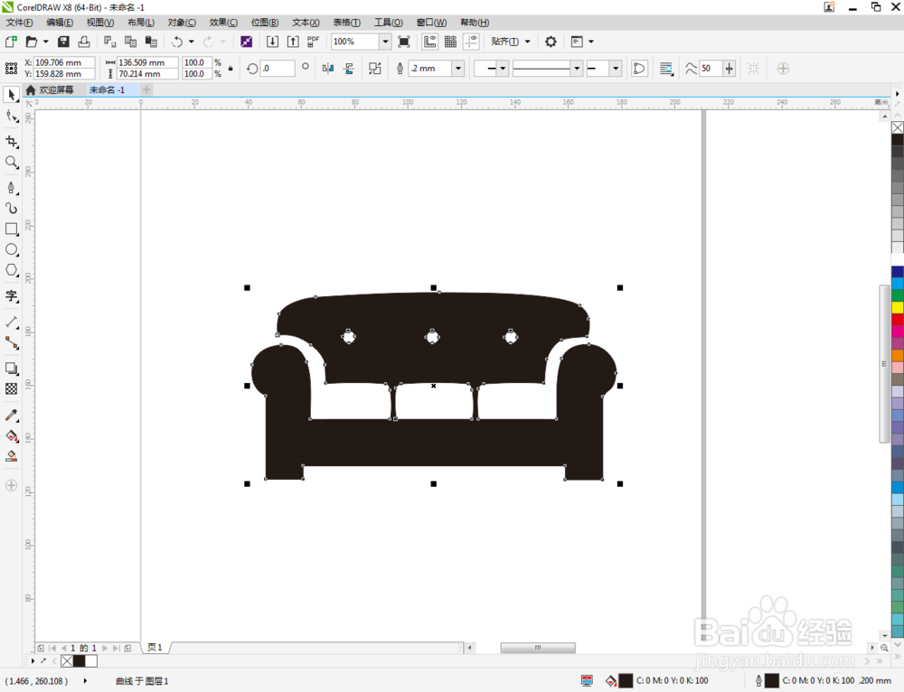This screenshot has width=904, height=692.
Task: Click the Publish to PDF icon
Action: (x=313, y=42)
